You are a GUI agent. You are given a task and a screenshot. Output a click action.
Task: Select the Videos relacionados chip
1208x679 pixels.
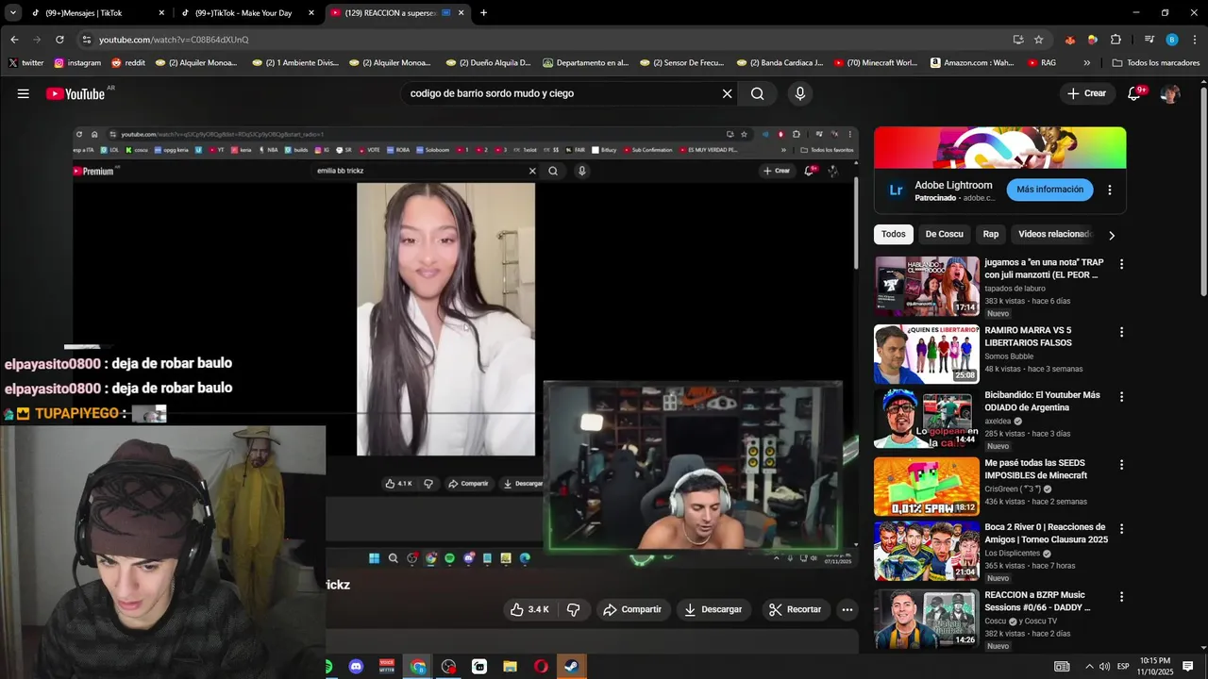pyautogui.click(x=1053, y=234)
